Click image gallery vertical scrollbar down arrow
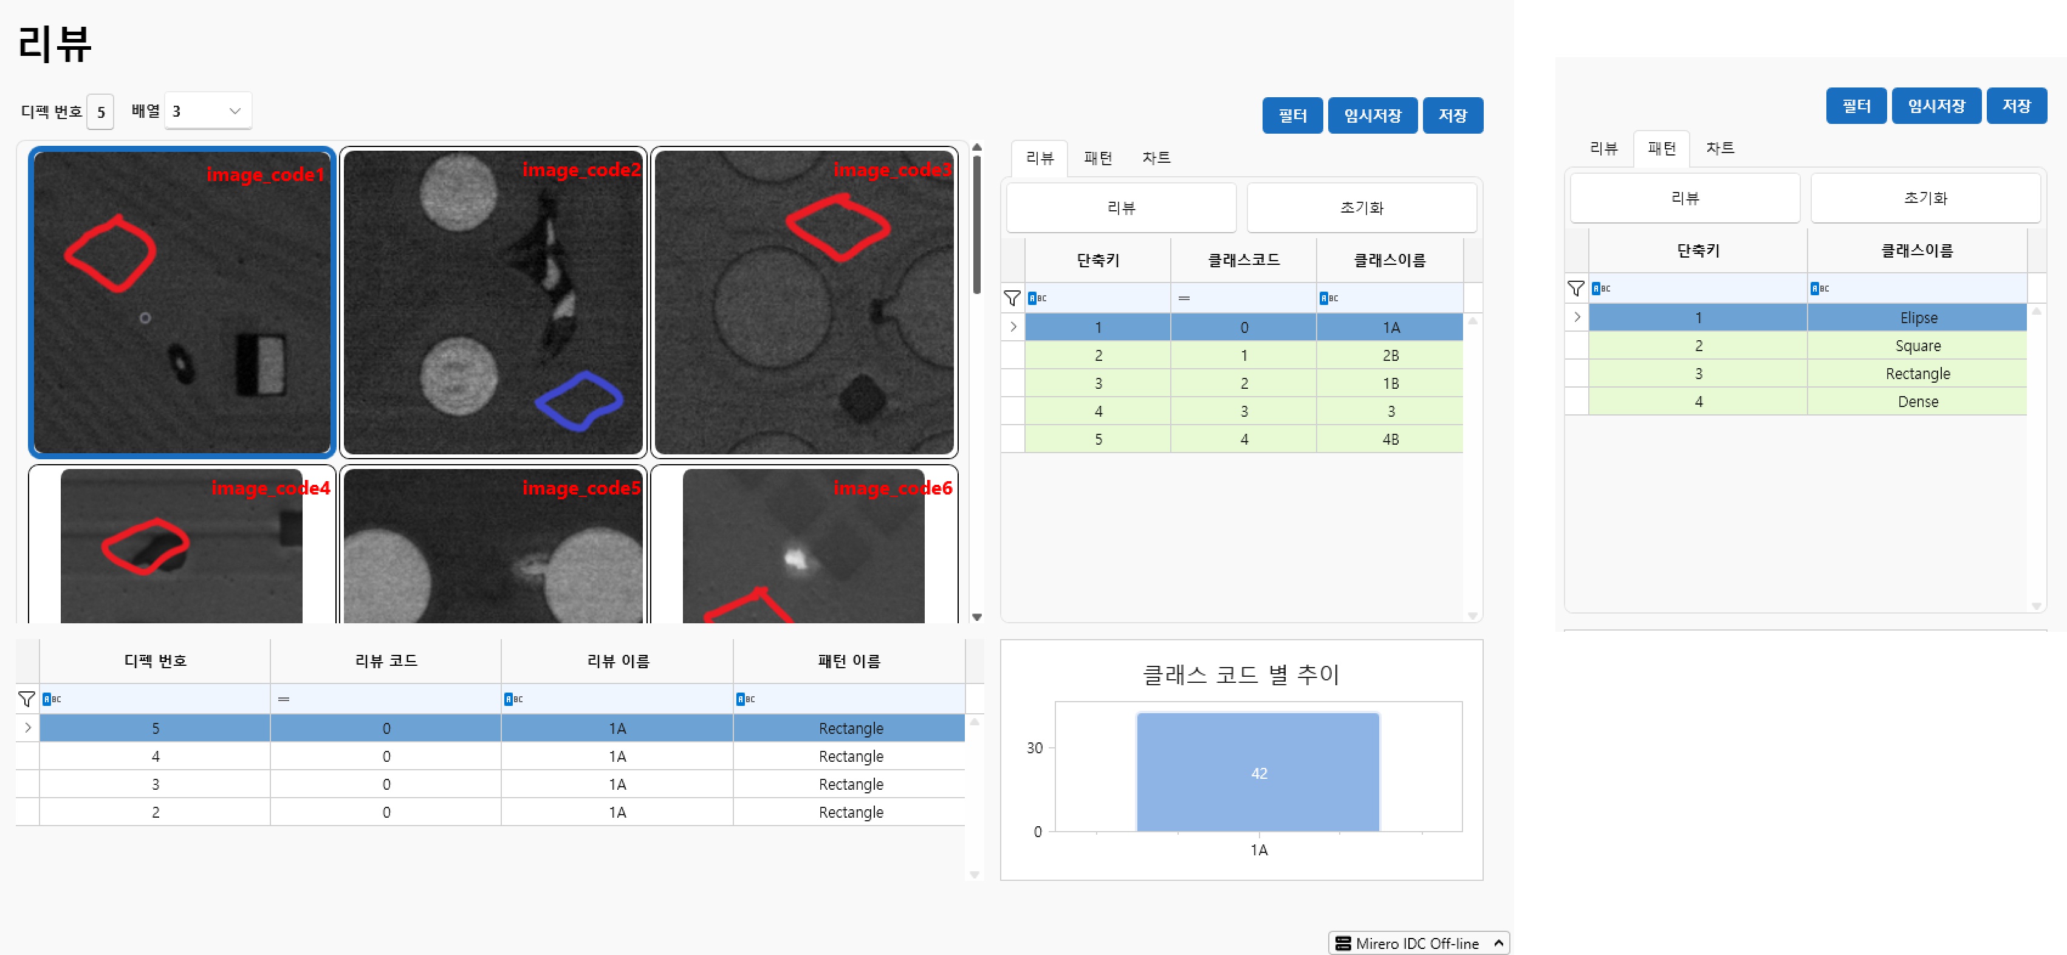The height and width of the screenshot is (955, 2067). (976, 617)
